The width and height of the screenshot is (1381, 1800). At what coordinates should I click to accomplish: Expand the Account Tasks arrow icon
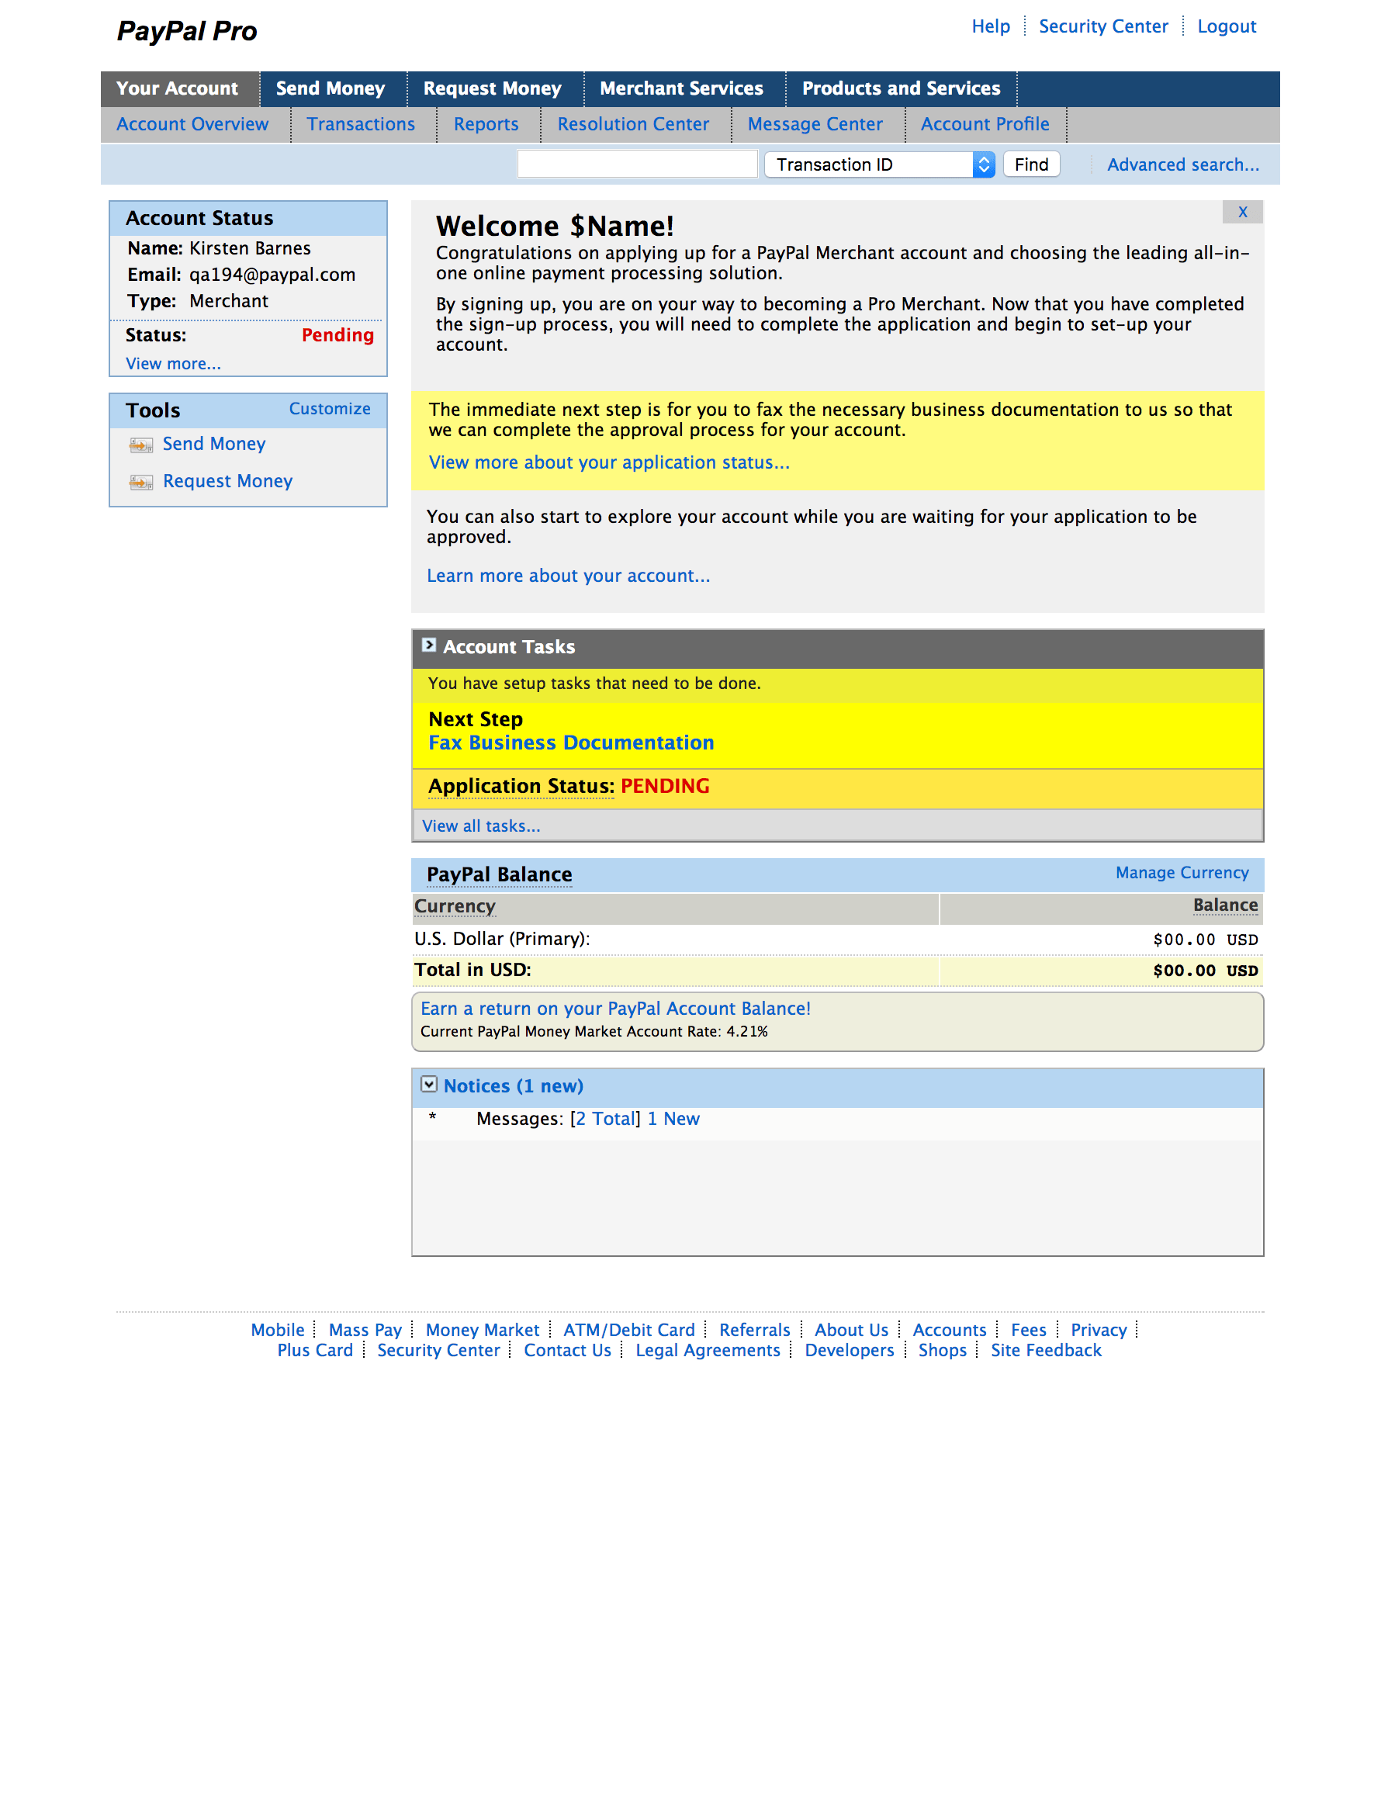tap(428, 646)
